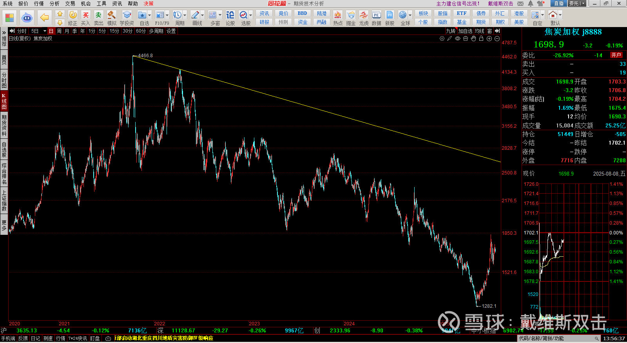Expand the 全球 dropdown arrow
627x343 pixels.
410,15
